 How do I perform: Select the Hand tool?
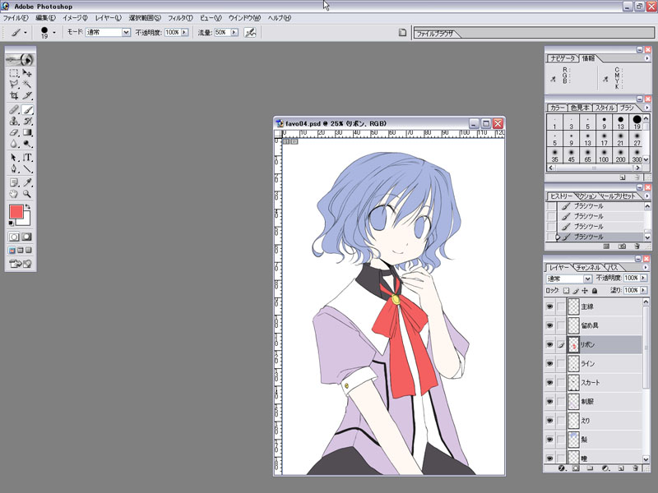tap(14, 194)
